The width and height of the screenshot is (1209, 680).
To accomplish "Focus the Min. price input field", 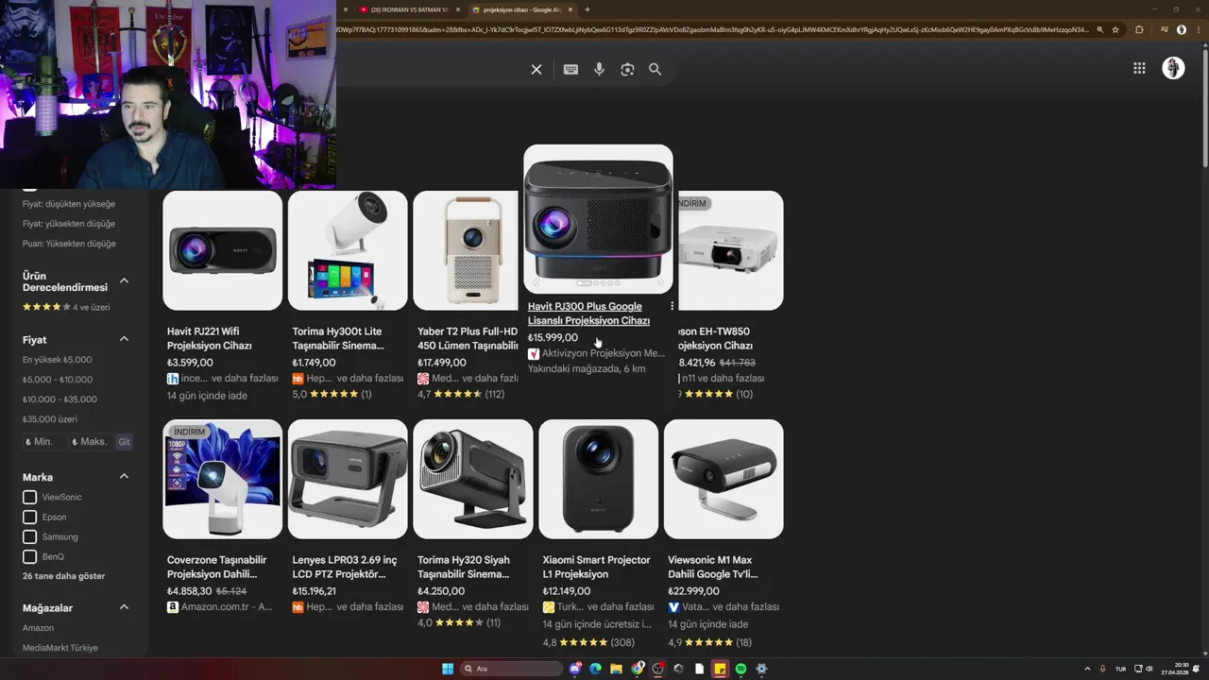I will point(44,442).
